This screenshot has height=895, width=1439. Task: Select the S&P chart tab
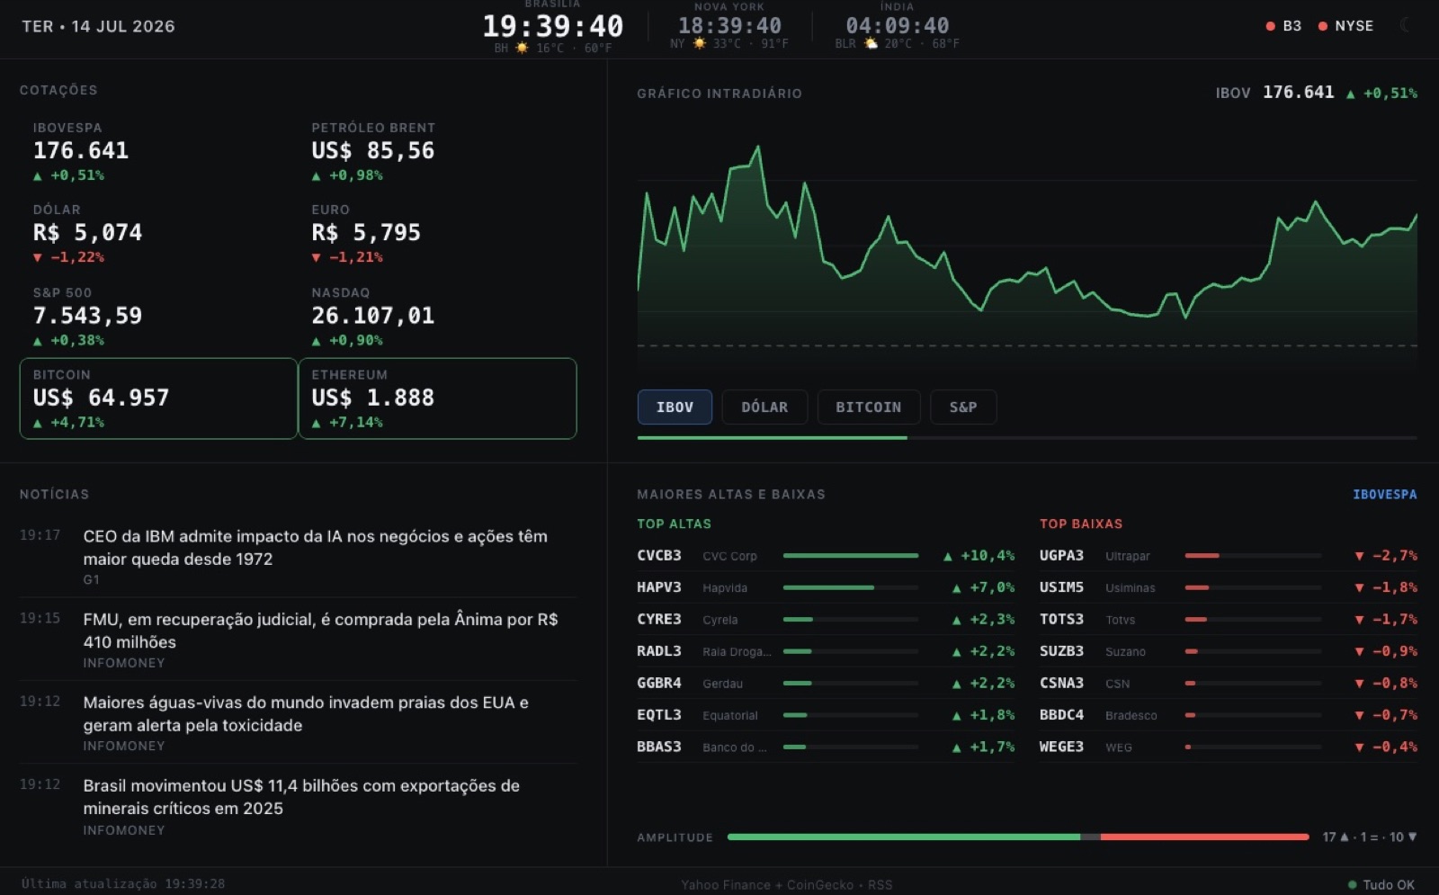click(x=963, y=407)
